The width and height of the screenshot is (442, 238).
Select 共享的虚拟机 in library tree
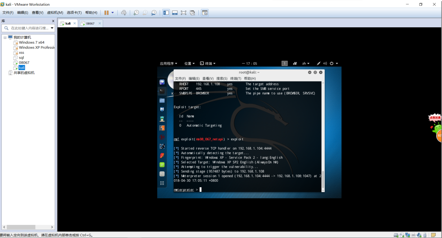[24, 73]
